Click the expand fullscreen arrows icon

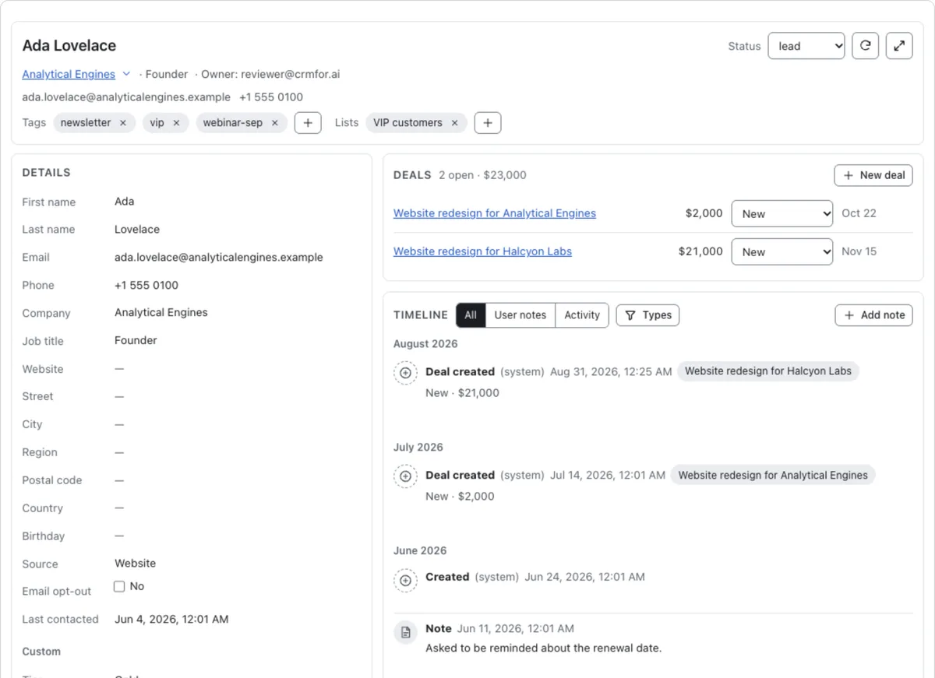click(x=899, y=46)
